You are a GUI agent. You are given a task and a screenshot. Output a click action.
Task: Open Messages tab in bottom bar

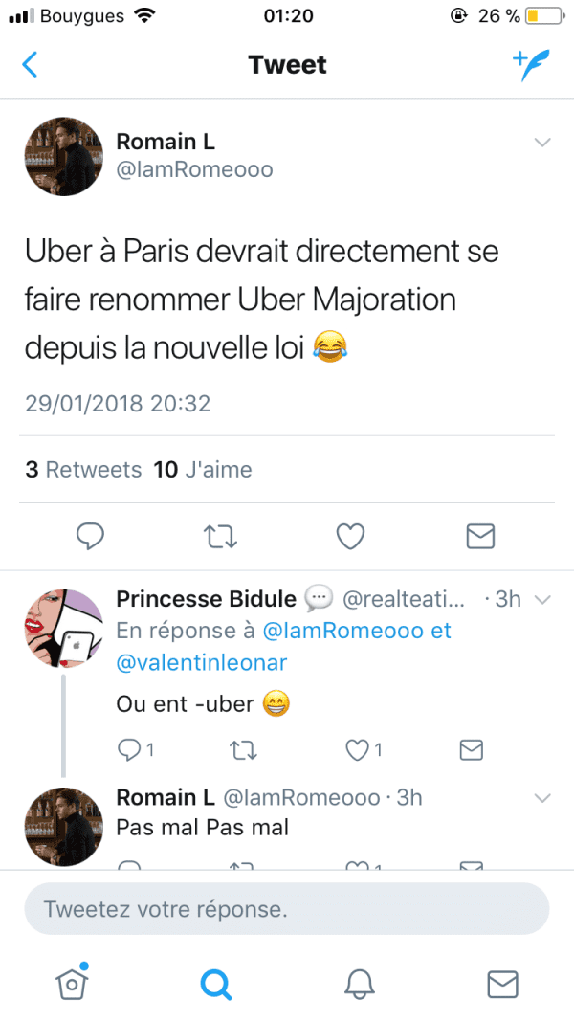503,984
